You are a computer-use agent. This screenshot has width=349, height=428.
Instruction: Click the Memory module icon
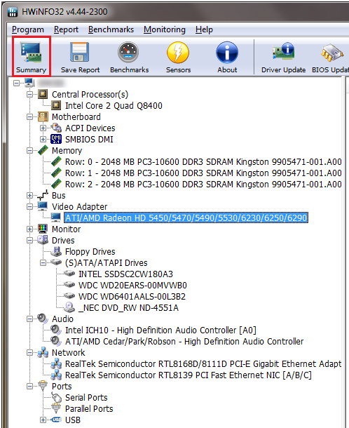43,150
